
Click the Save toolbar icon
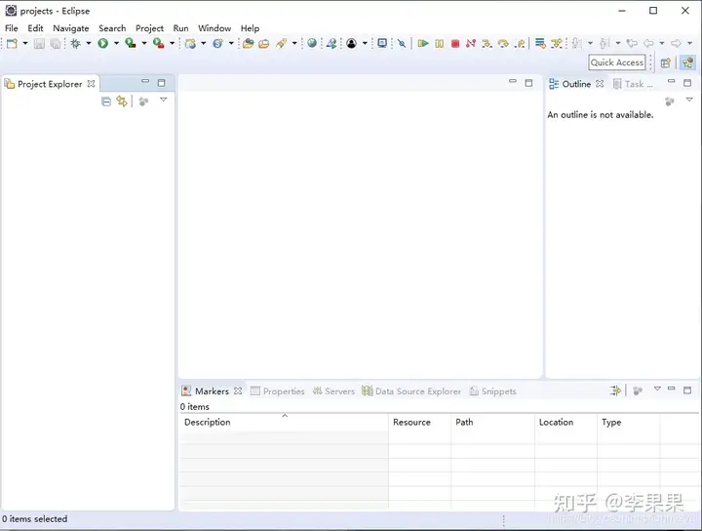tap(39, 44)
